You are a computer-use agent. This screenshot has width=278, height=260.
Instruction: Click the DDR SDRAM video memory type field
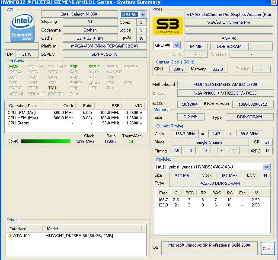[x=229, y=46]
